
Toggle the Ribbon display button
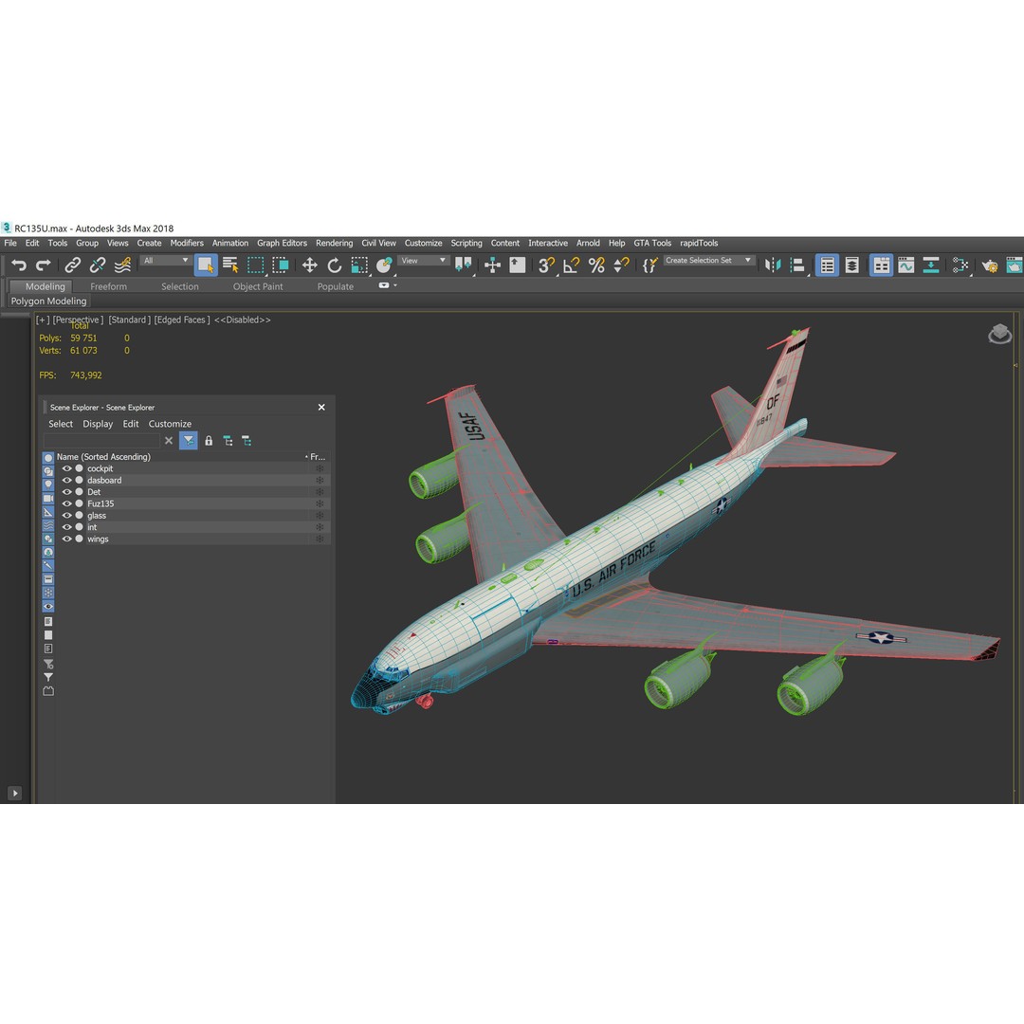coord(881,265)
